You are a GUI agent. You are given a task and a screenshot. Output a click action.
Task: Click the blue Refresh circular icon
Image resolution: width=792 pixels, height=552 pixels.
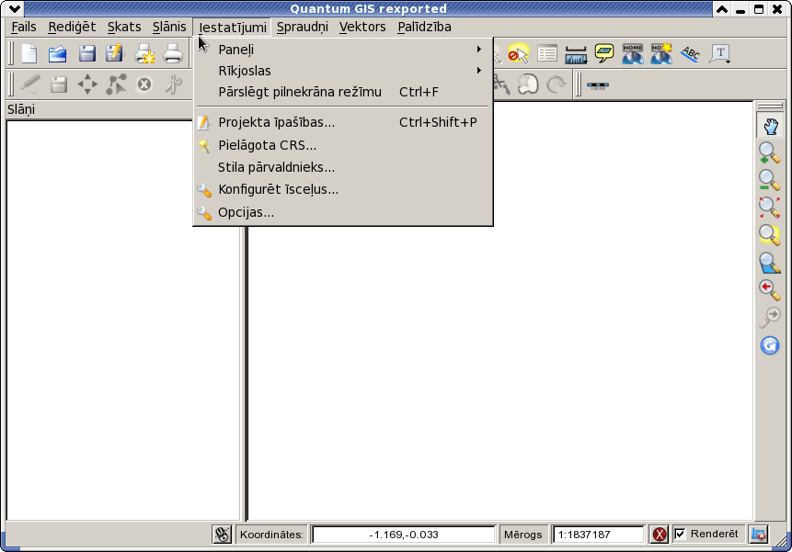point(770,345)
